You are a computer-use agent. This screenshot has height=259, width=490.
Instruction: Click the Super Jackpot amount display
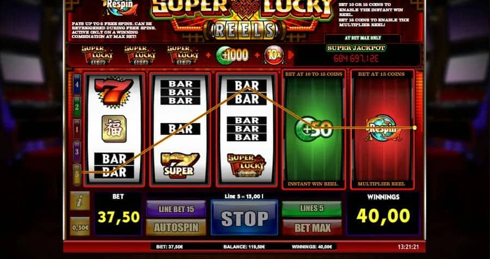[356, 58]
